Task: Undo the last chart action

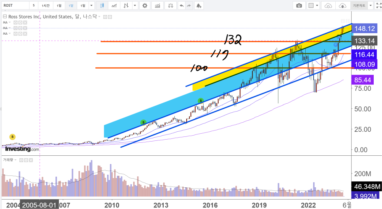Action: (181, 6)
